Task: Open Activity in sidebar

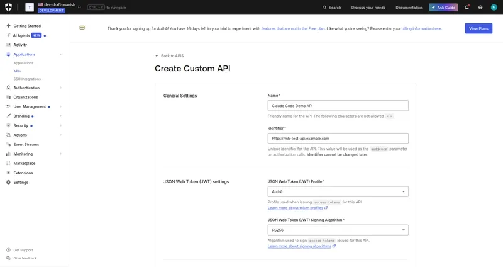Action: (x=20, y=45)
